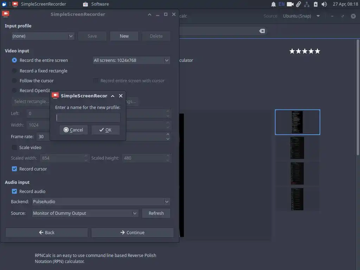Click the Scaled height field
This screenshot has width=360, height=270.
146,158
